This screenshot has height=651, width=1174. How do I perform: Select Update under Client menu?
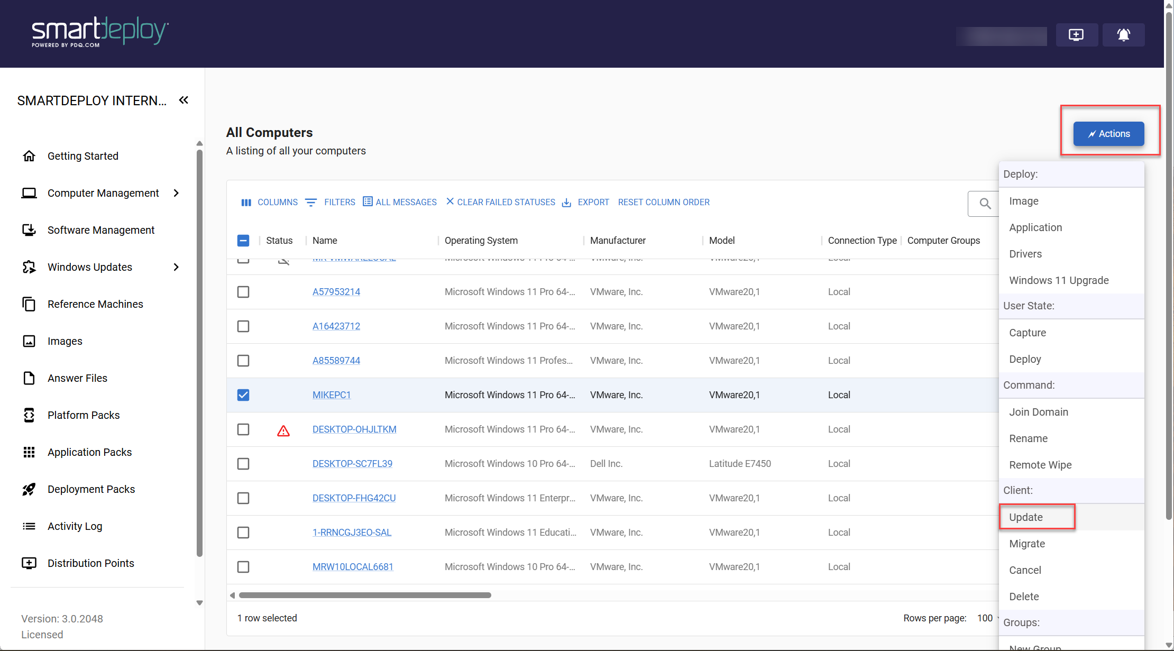click(1026, 517)
